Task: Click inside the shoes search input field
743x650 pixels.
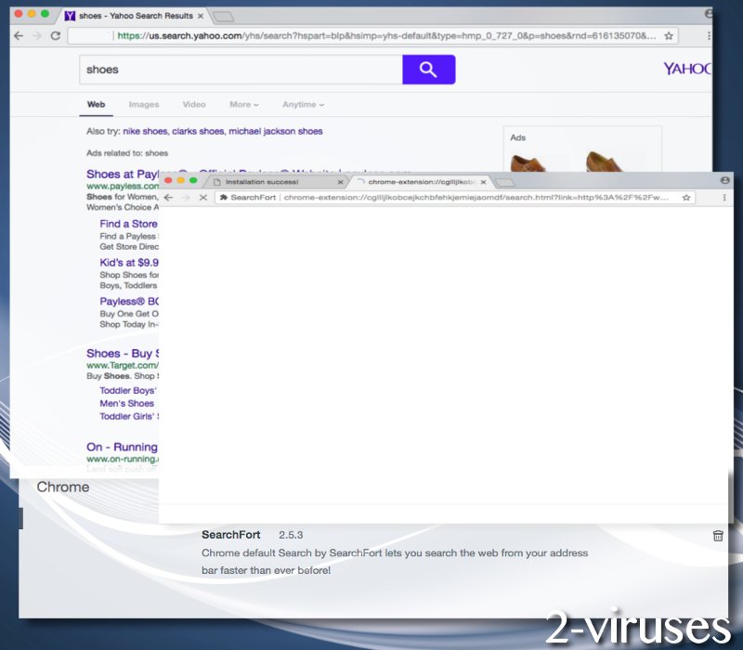Action: [232, 70]
